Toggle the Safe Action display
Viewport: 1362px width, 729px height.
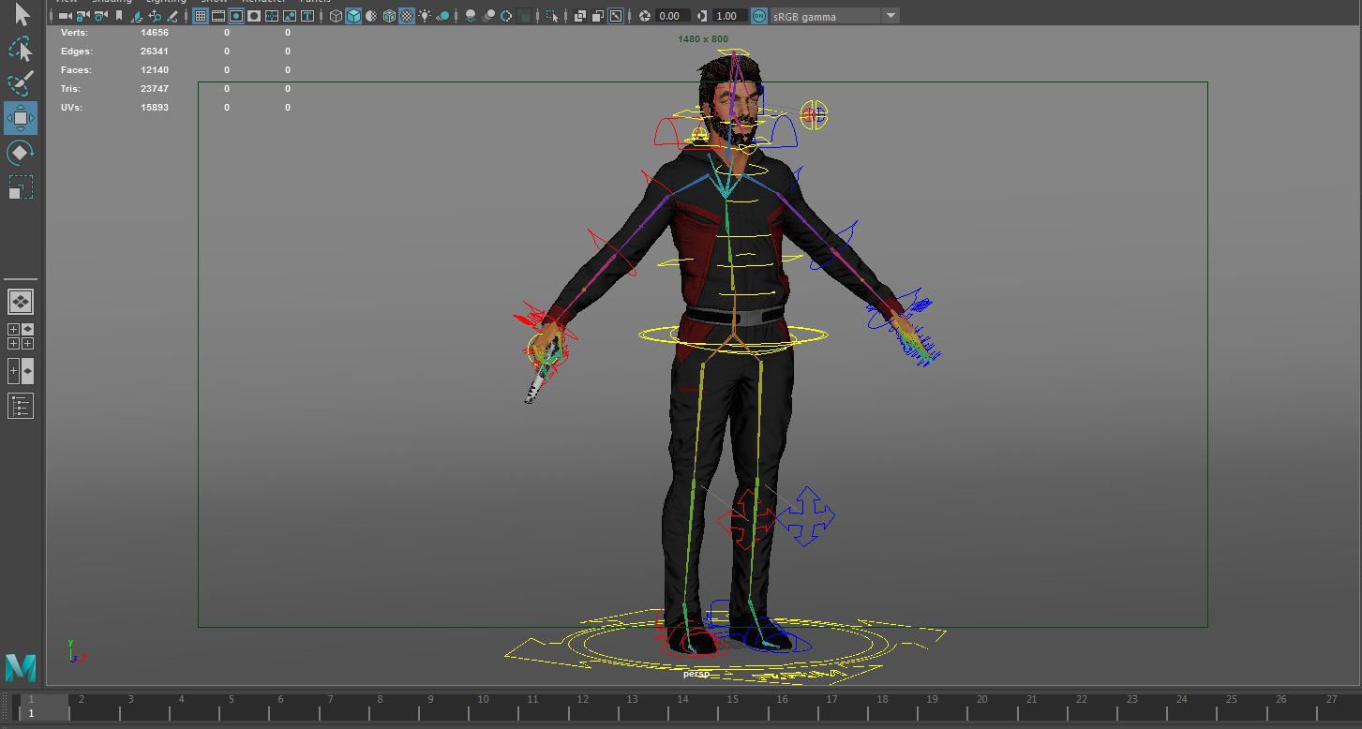coord(290,16)
